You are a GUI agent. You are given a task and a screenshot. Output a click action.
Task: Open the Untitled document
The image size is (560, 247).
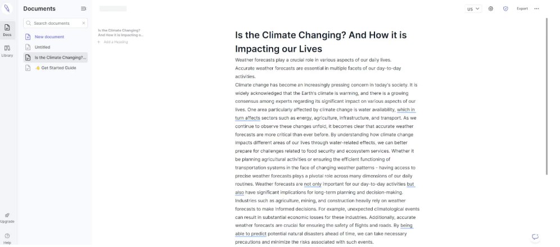point(42,47)
